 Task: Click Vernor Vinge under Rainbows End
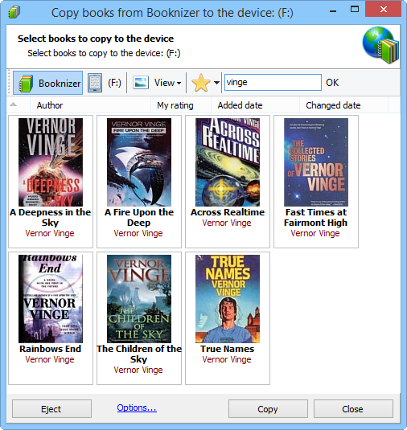[50, 359]
